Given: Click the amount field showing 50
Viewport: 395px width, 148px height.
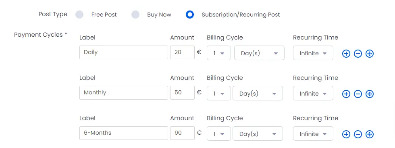Looking at the screenshot, I should [182, 93].
